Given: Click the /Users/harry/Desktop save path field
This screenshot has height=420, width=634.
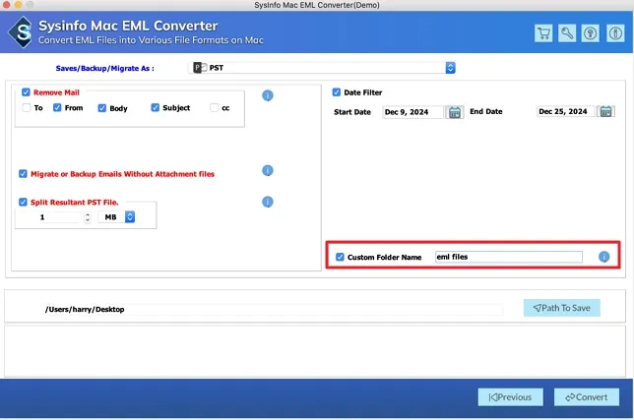Looking at the screenshot, I should (x=273, y=310).
